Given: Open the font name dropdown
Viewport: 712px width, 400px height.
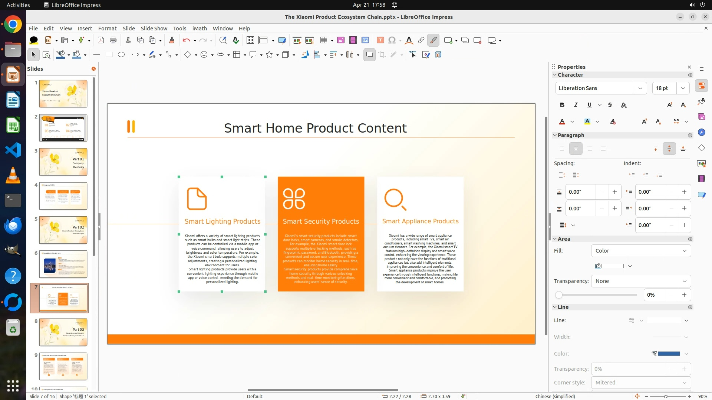Looking at the screenshot, I should [640, 88].
